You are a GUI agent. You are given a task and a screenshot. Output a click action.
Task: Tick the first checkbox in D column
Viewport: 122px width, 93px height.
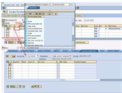pos(58,64)
